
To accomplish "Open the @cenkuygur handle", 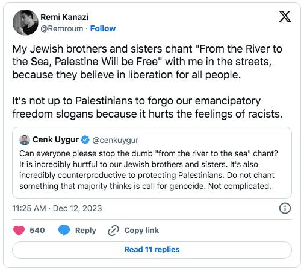I will click(116, 140).
